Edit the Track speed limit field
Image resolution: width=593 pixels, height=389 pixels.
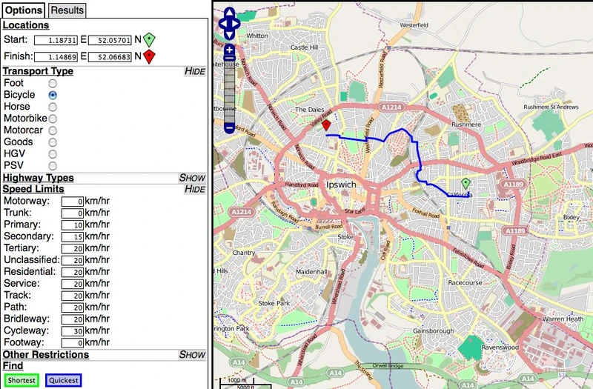(73, 296)
